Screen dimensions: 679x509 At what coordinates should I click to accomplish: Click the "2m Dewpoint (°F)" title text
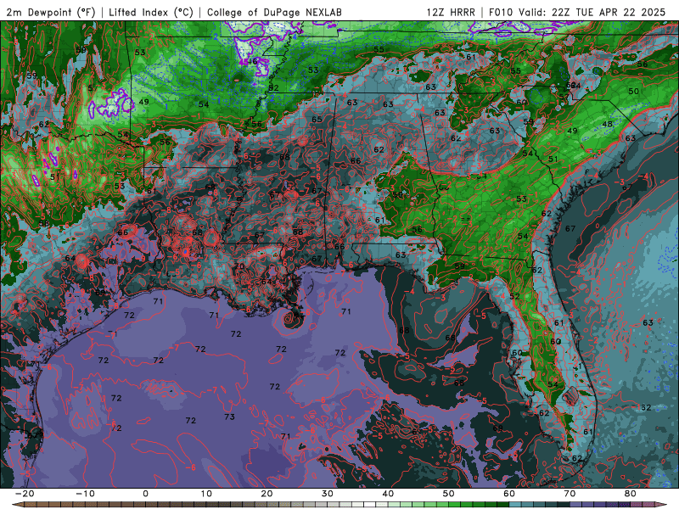(x=51, y=12)
